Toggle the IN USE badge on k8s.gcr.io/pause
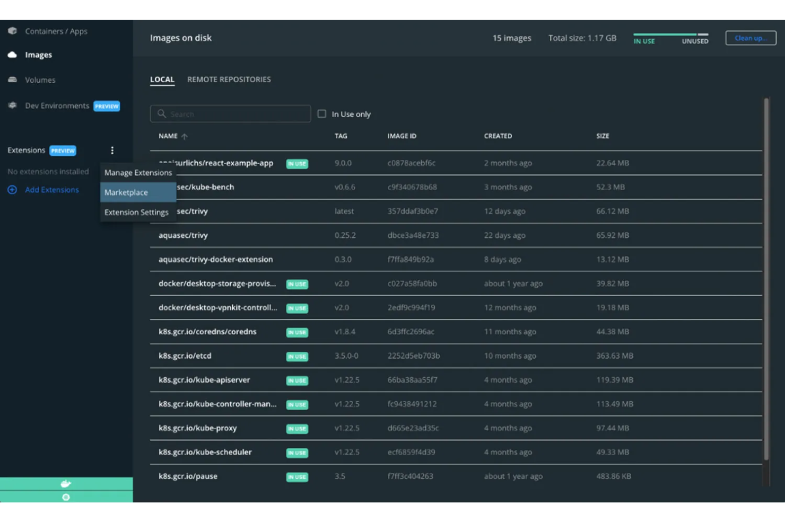 click(296, 477)
